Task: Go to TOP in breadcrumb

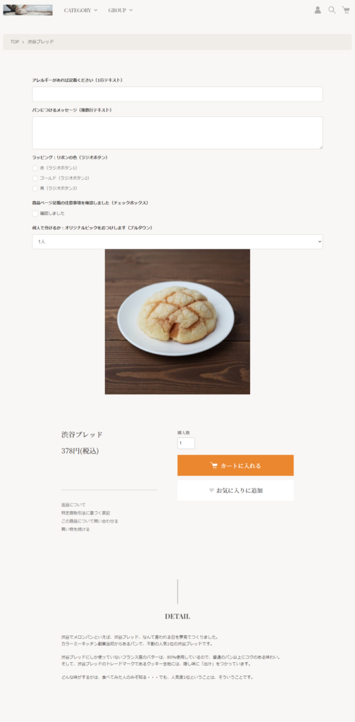Action: pos(15,42)
